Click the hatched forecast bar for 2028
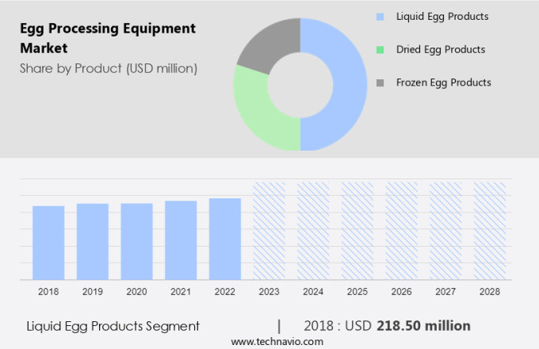This screenshot has width=539, height=349. point(489,230)
